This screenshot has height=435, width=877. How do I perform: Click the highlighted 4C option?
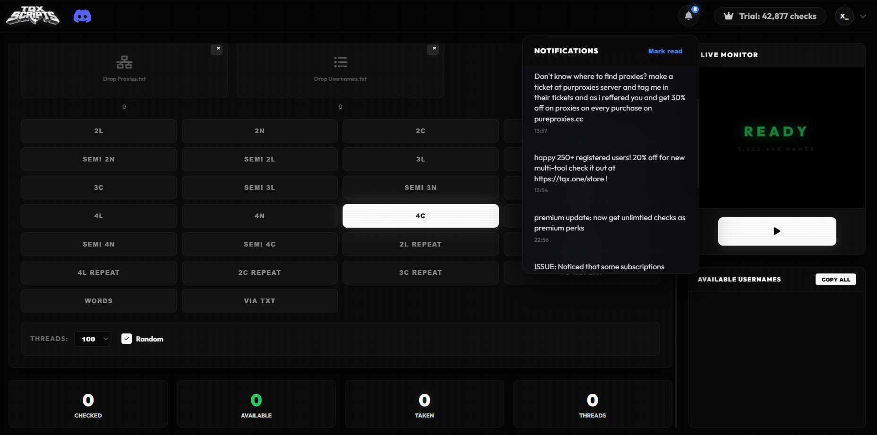421,216
